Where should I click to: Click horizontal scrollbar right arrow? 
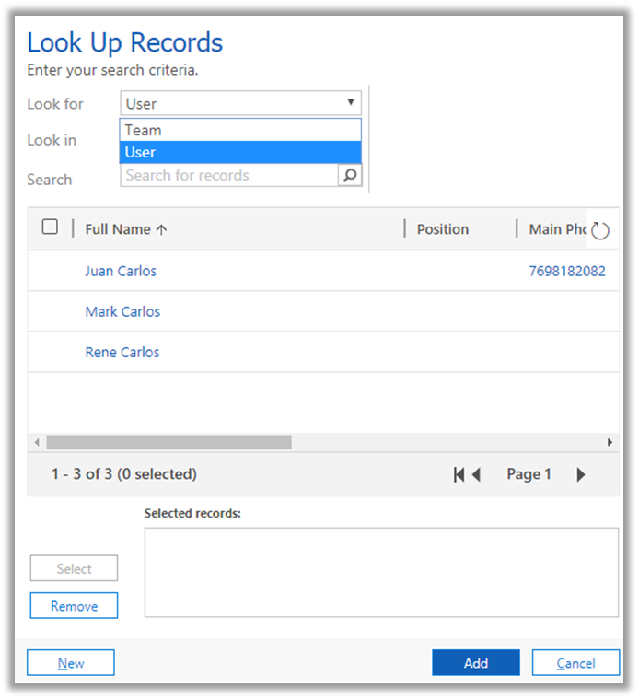click(610, 443)
